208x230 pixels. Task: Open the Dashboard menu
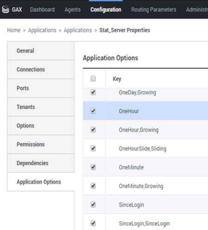(x=43, y=10)
